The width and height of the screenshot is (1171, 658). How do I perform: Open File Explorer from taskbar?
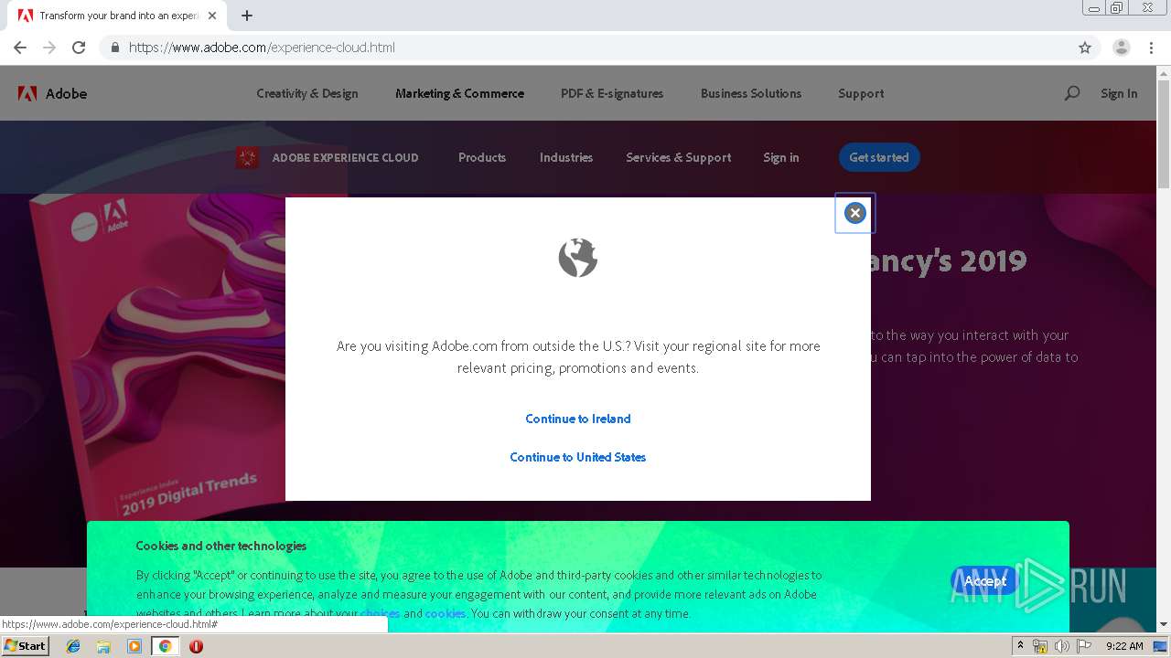click(103, 646)
